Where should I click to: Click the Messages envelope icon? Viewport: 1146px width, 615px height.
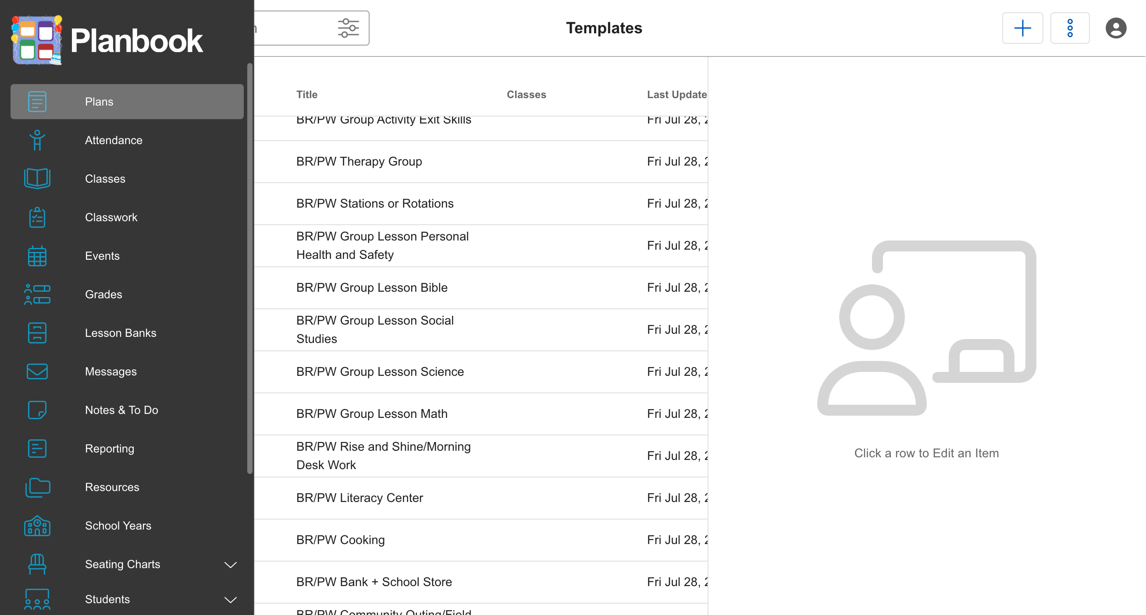pos(37,371)
